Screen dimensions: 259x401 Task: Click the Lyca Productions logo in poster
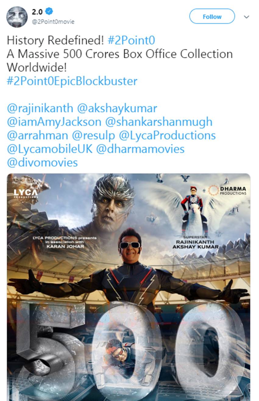click(26, 194)
